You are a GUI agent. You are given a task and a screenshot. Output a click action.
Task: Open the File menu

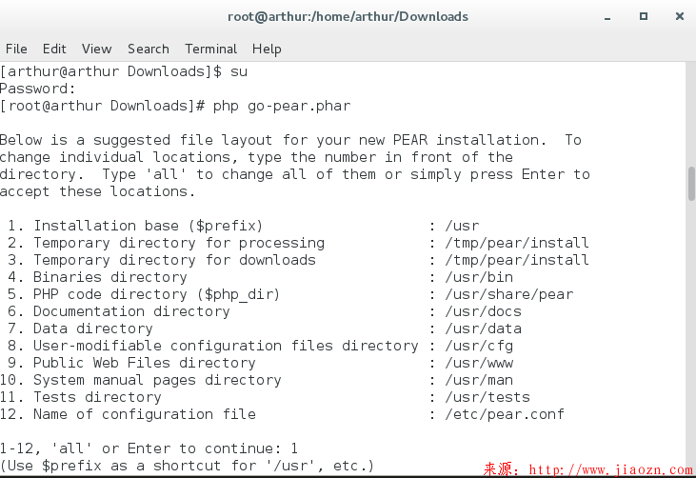[x=16, y=49]
